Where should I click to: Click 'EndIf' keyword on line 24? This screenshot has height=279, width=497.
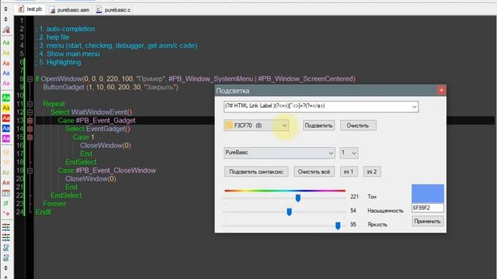[x=43, y=212]
